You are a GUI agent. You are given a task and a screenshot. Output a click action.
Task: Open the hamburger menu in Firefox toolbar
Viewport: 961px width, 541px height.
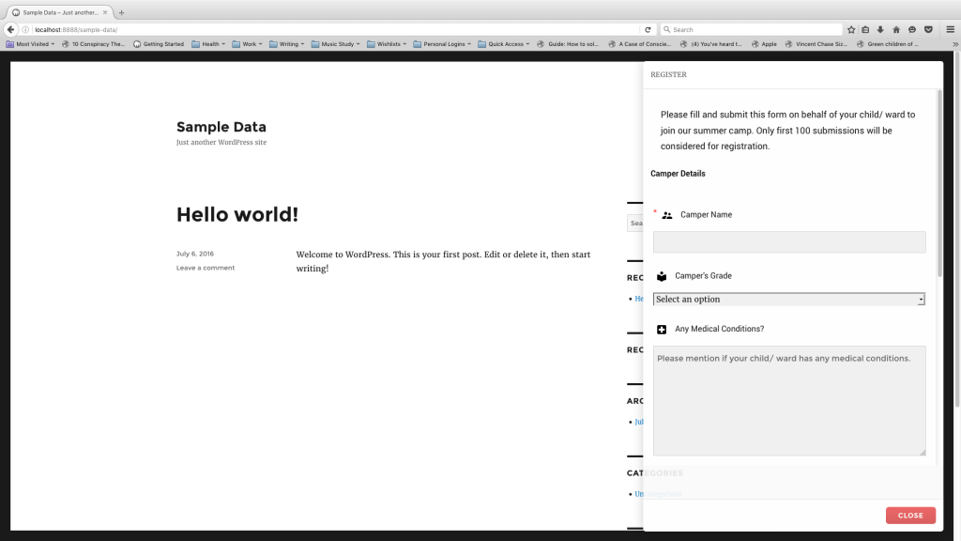950,29
